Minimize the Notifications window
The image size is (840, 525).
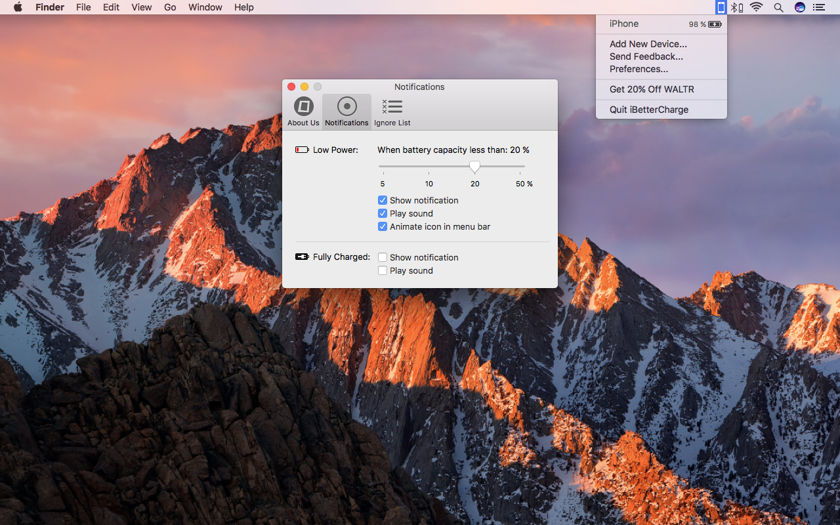click(x=304, y=87)
